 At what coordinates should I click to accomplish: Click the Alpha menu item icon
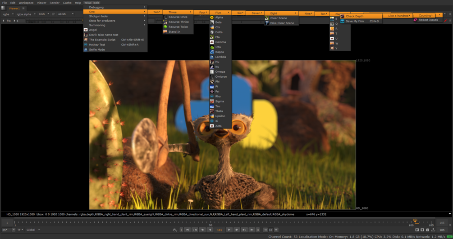[212, 17]
